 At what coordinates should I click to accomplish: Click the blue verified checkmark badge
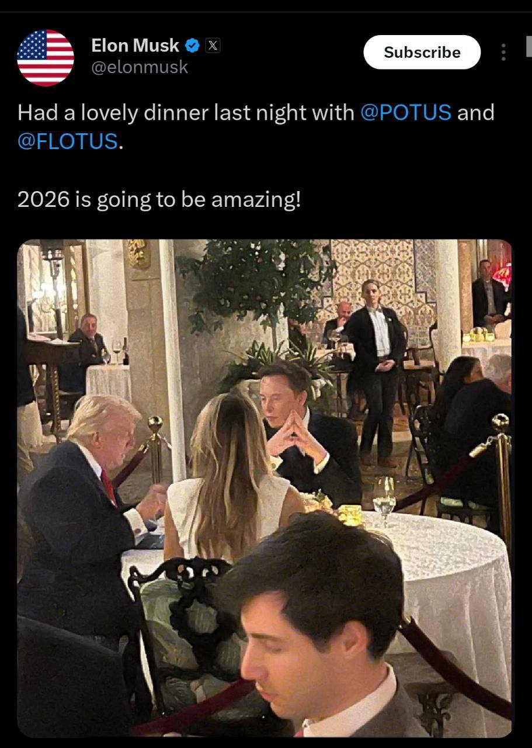tap(193, 45)
